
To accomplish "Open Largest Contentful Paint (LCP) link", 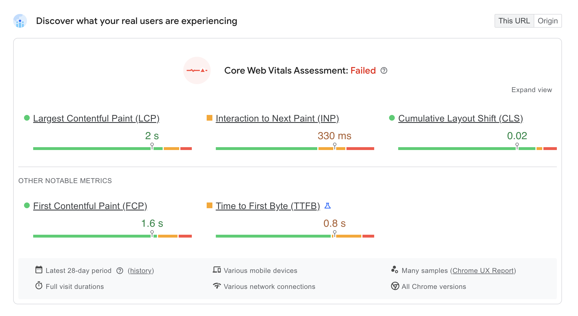I will pyautogui.click(x=96, y=118).
